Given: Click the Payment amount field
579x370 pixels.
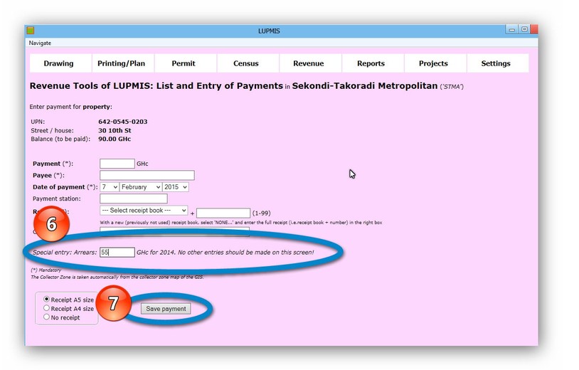Looking at the screenshot, I should point(117,164).
